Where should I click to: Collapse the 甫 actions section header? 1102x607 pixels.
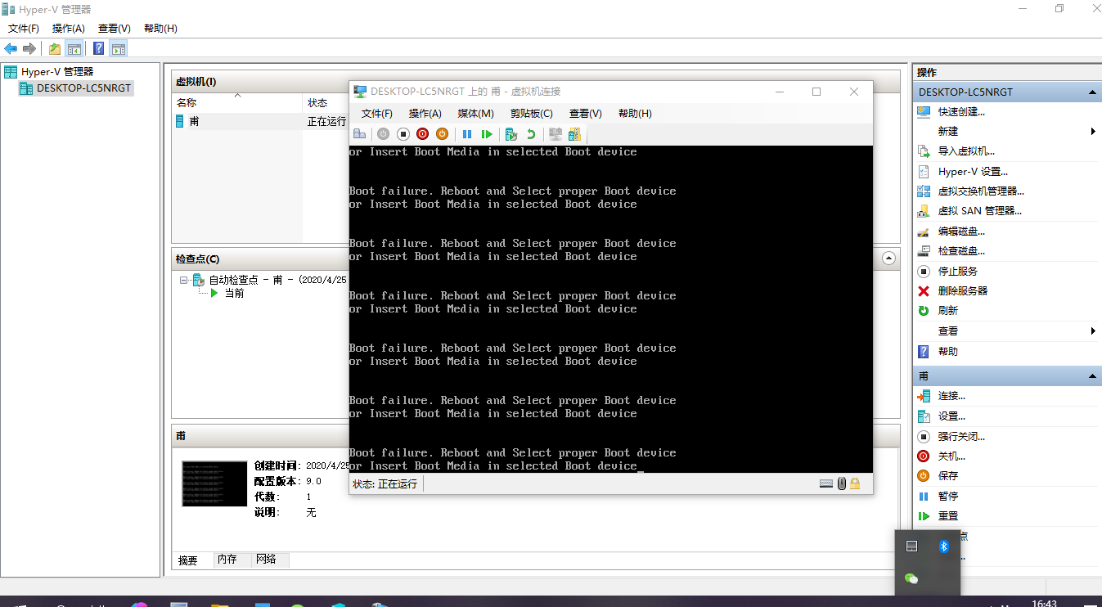point(1092,376)
